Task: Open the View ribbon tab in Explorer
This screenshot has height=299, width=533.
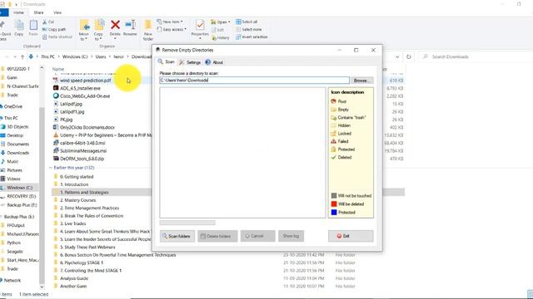Action: coord(57,12)
